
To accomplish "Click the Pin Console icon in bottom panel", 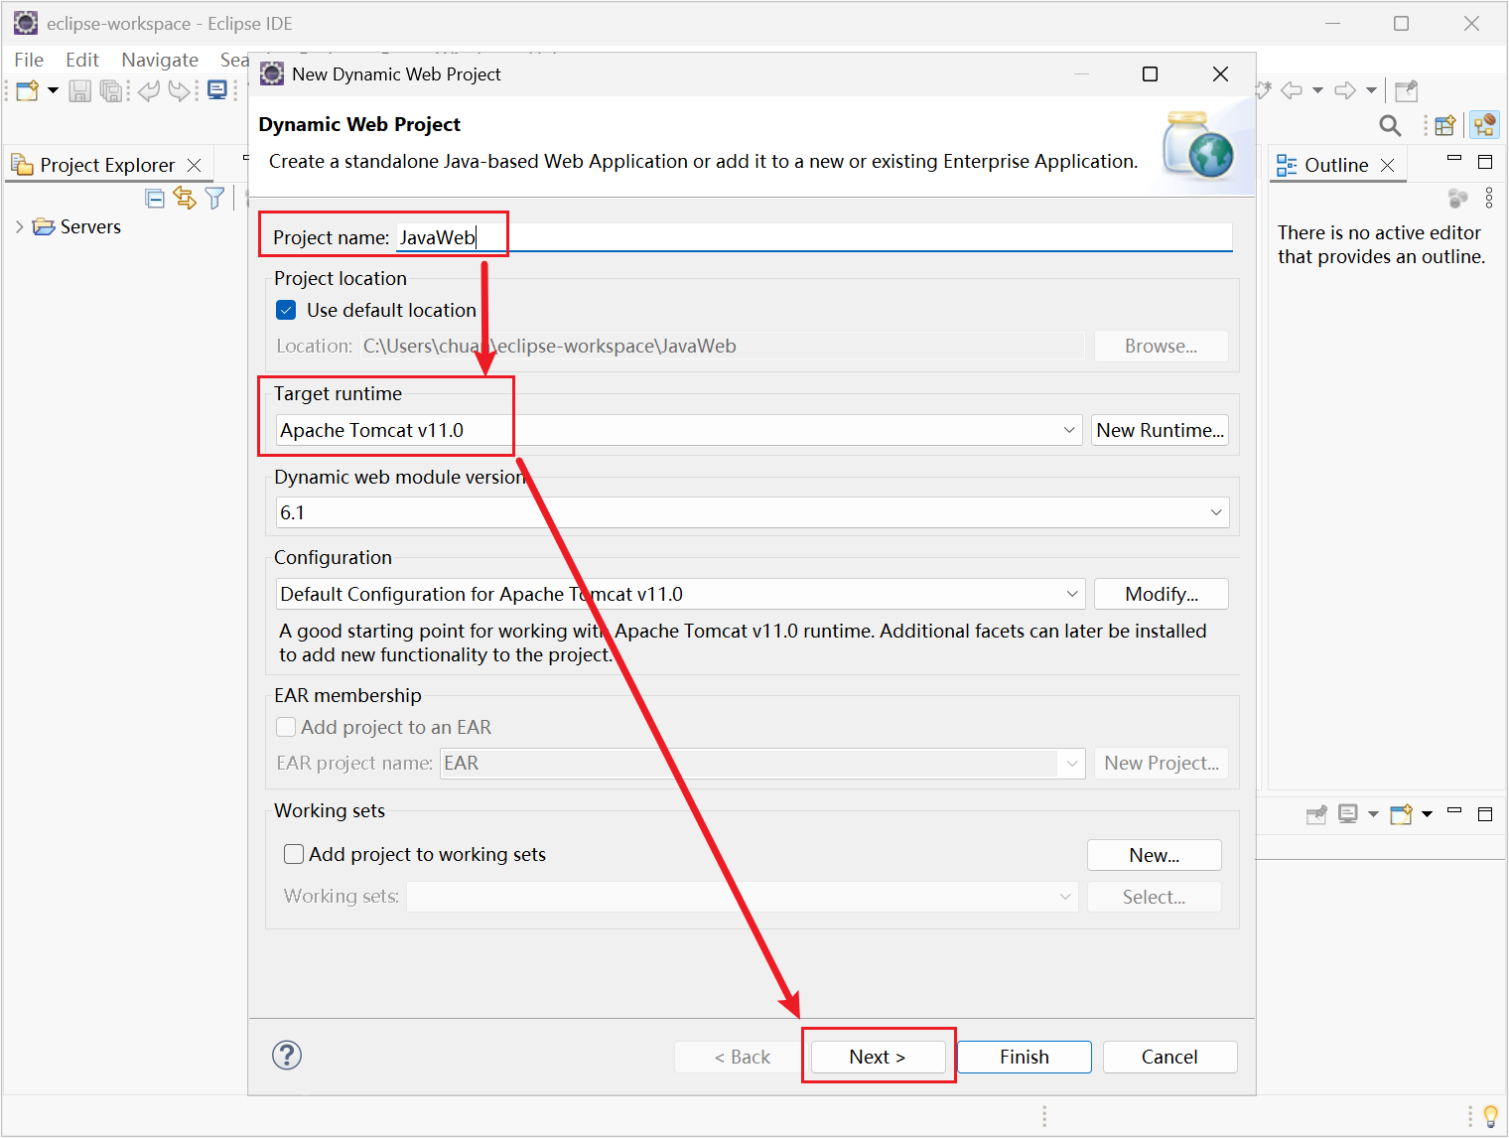I will (x=1316, y=814).
